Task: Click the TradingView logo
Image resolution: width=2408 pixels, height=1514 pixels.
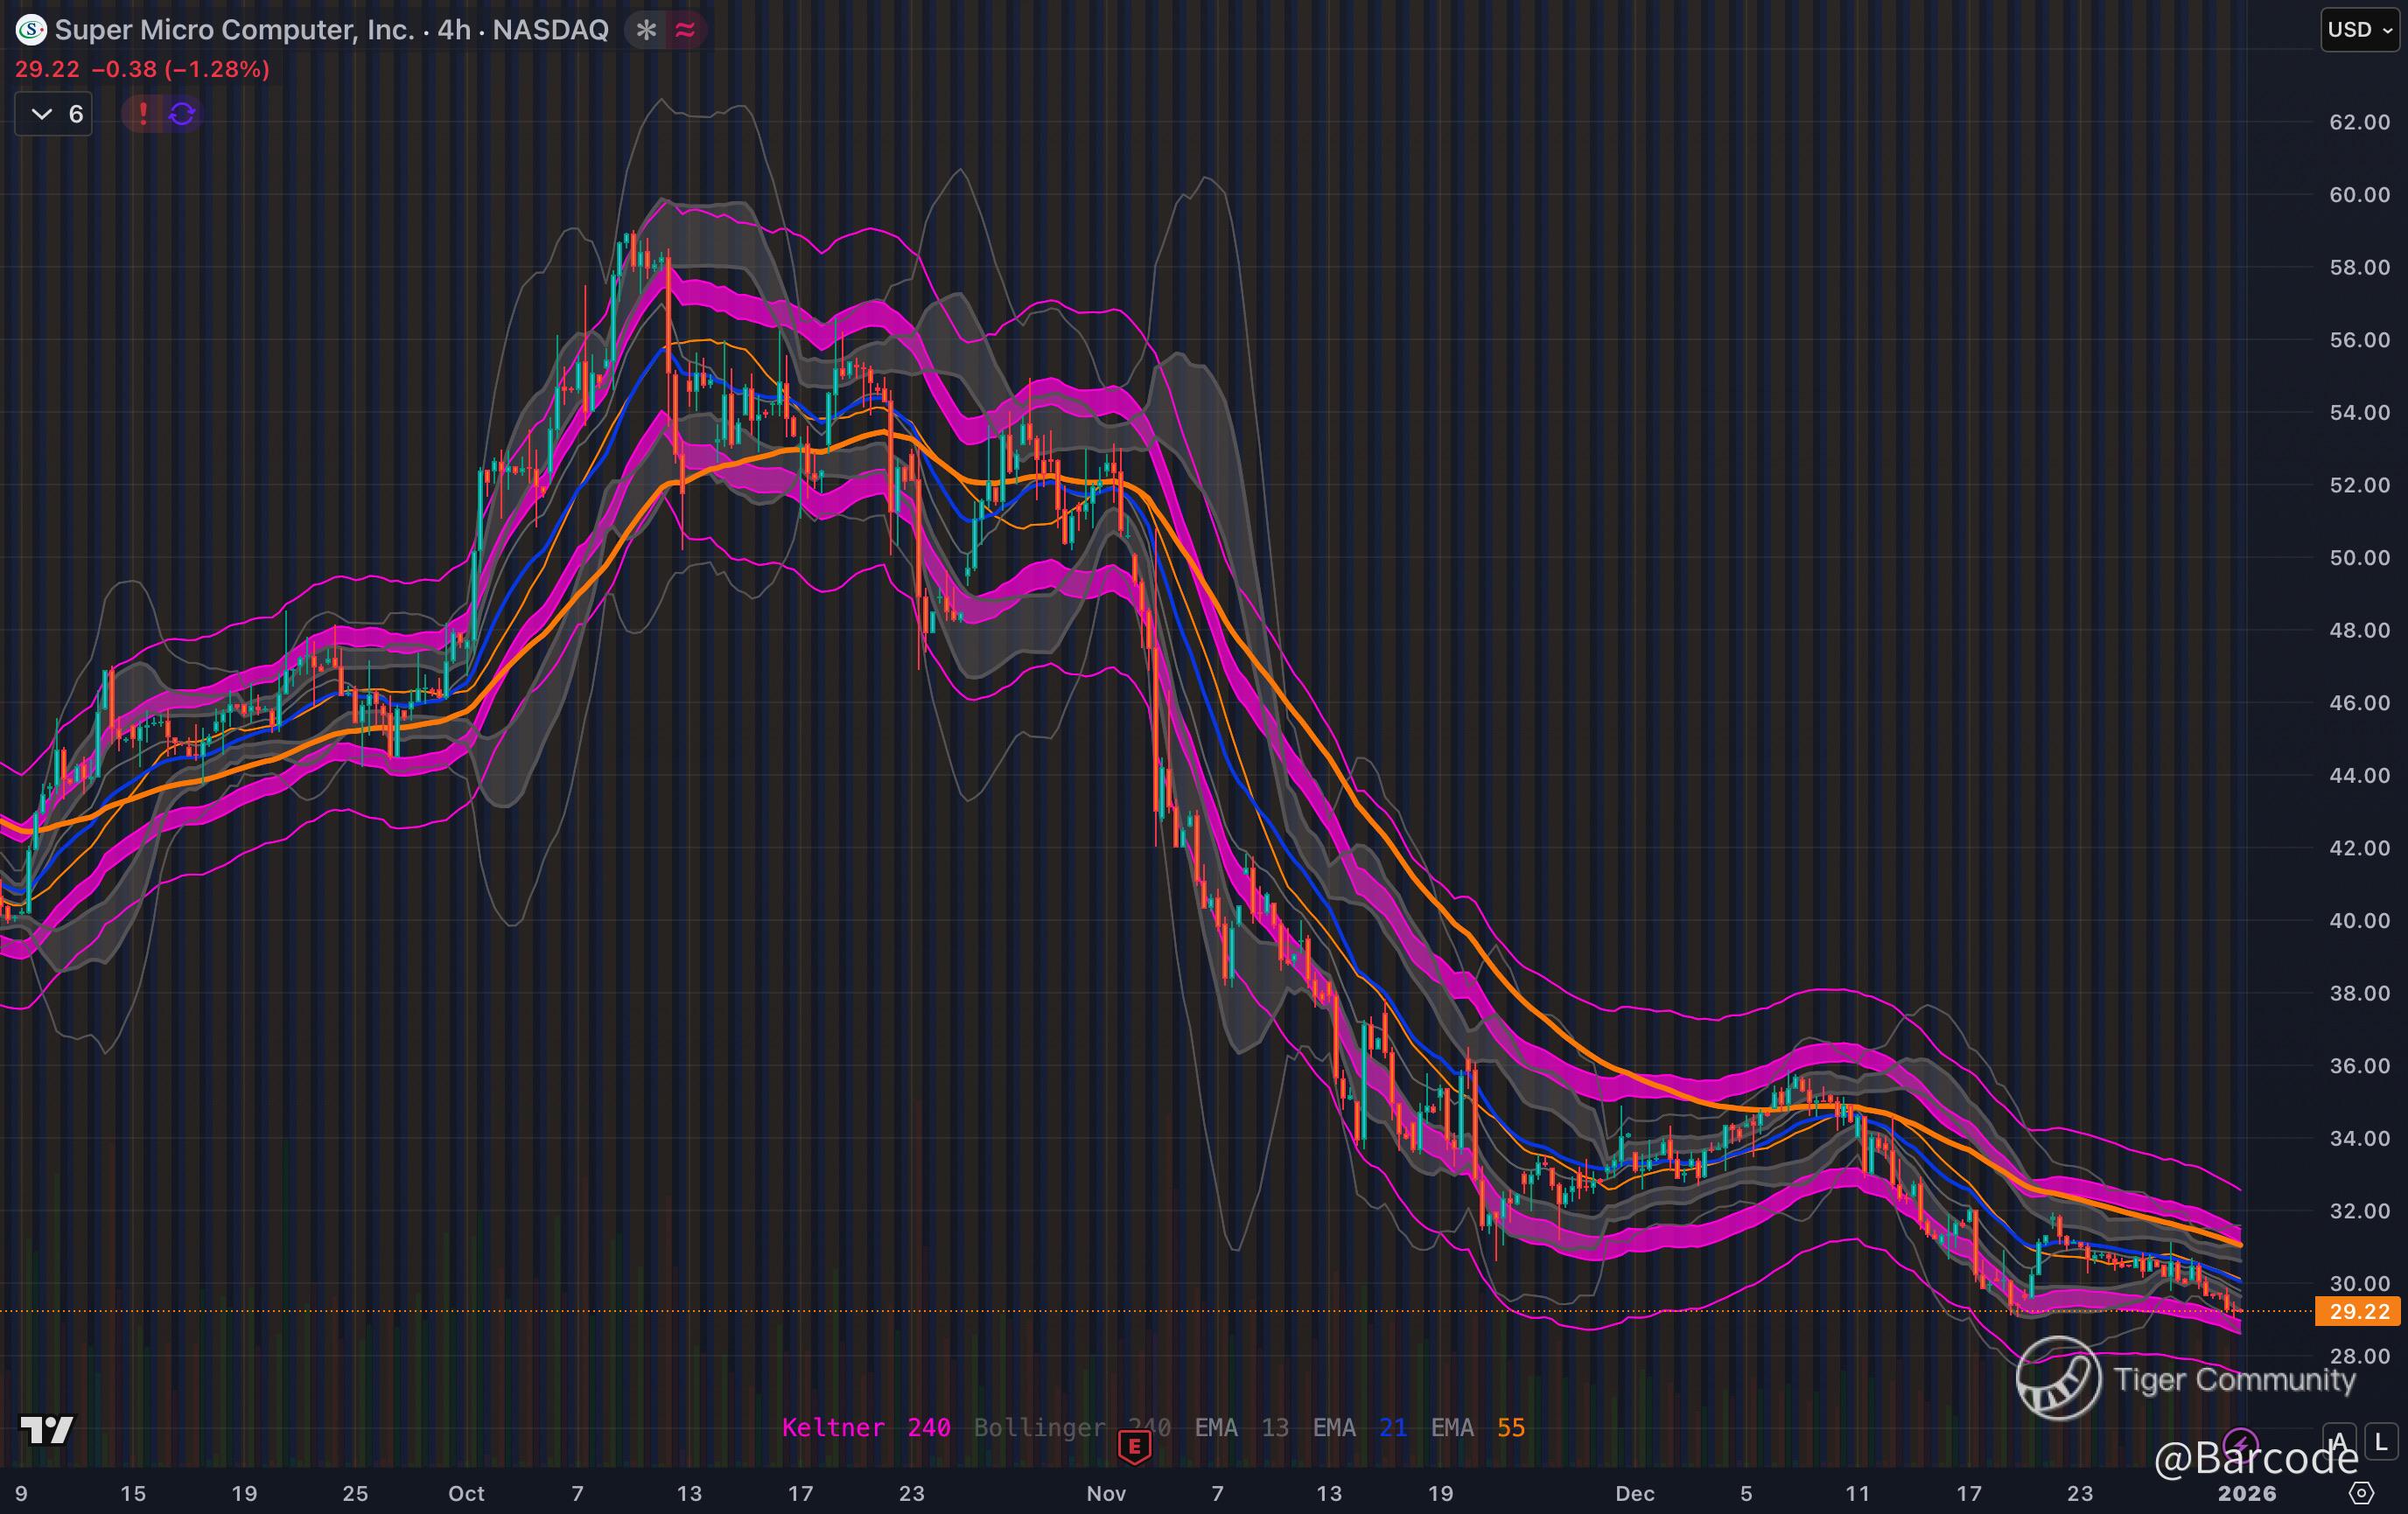Action: click(47, 1430)
